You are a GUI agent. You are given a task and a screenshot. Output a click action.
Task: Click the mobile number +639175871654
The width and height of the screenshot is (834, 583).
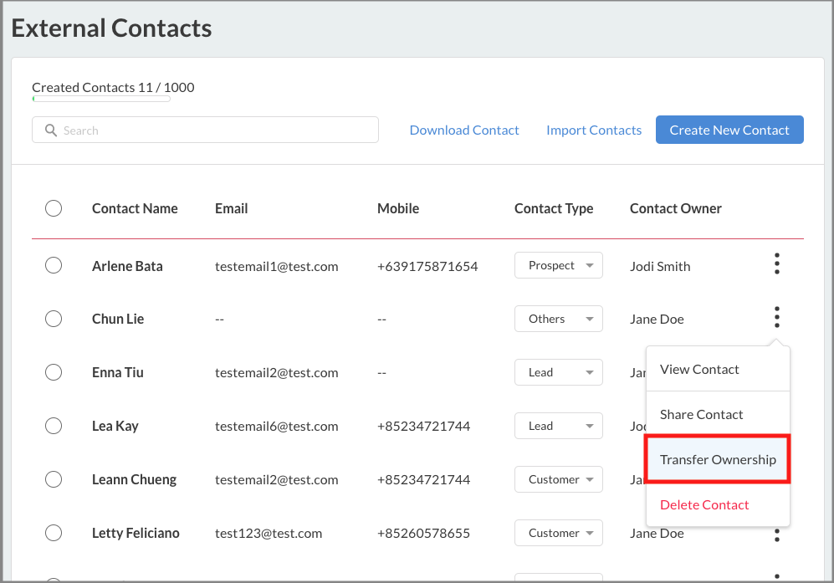pos(427,267)
